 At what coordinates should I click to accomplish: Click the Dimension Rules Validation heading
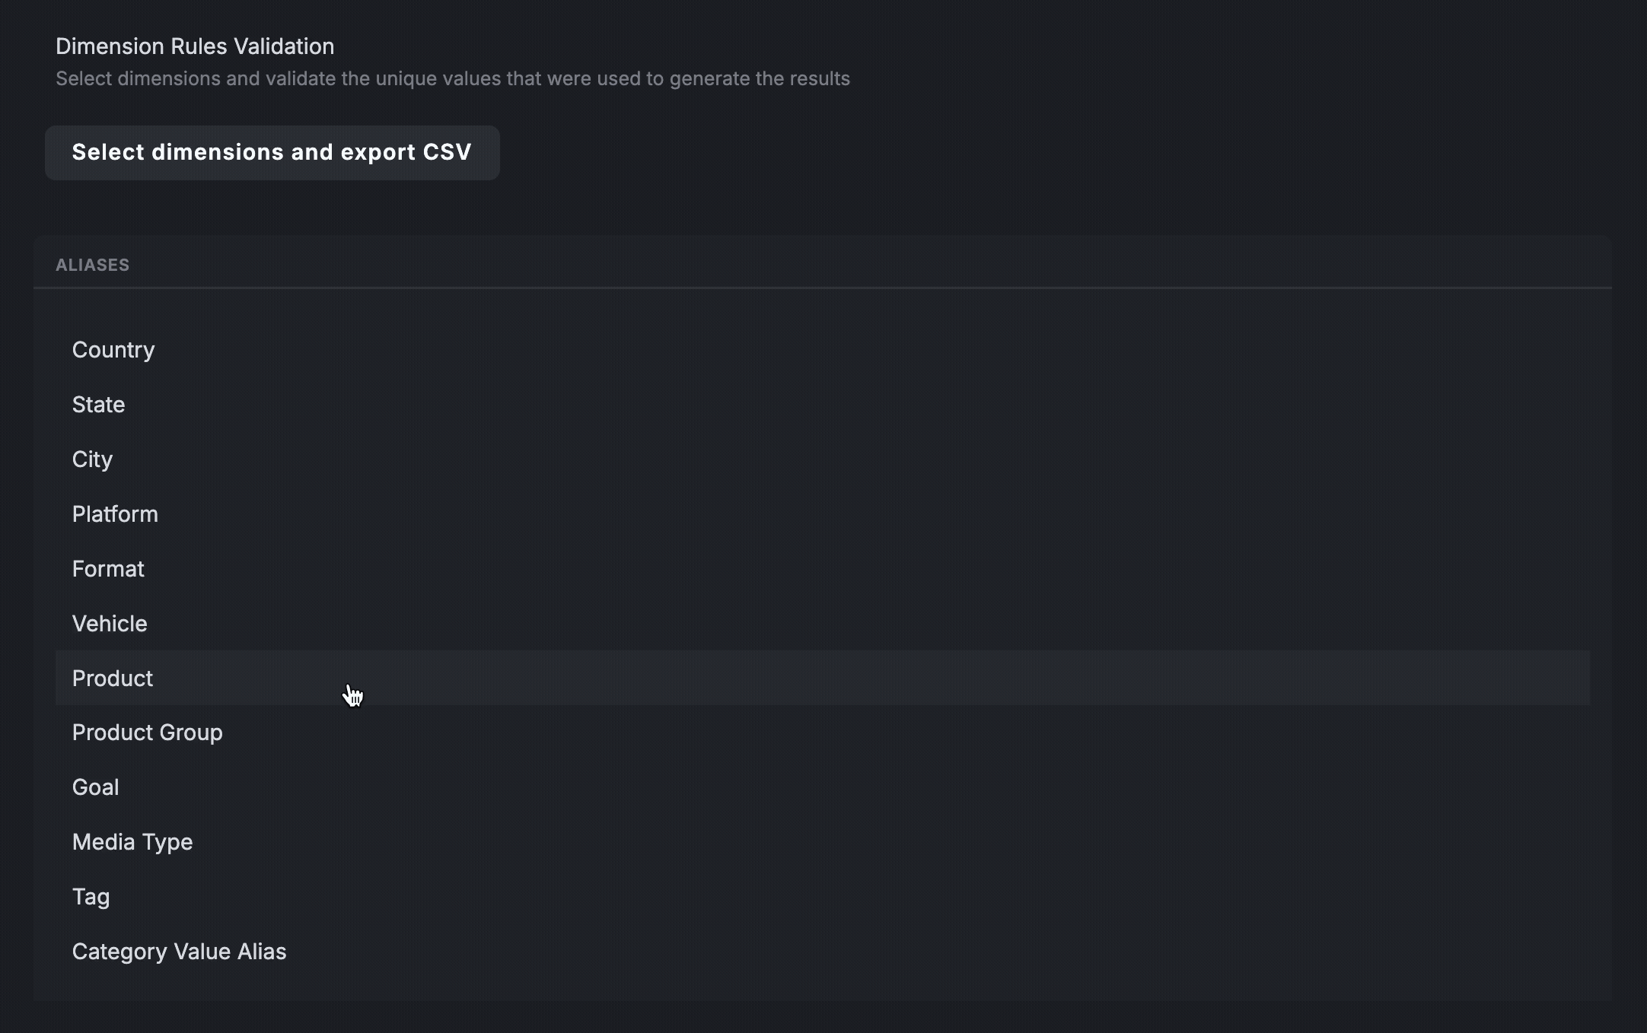click(x=195, y=46)
